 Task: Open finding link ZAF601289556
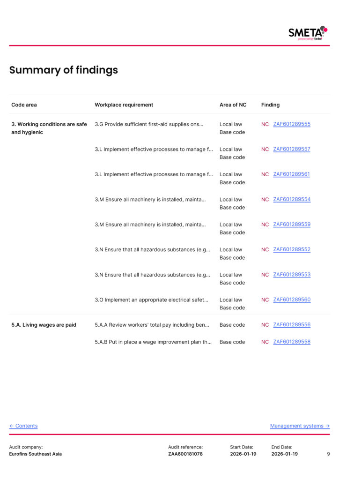click(291, 325)
